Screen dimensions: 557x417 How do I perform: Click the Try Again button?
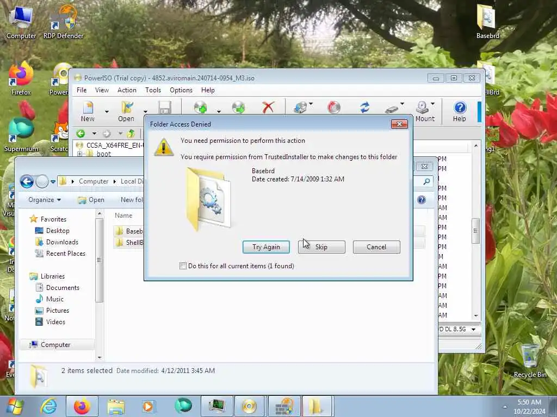266,247
